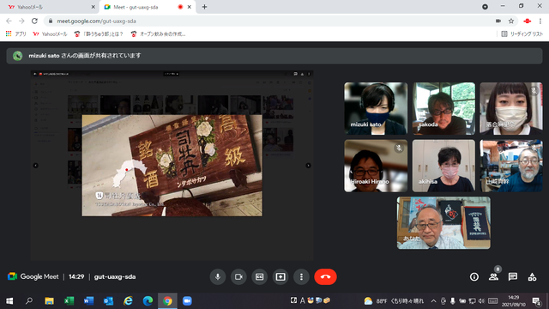Image resolution: width=549 pixels, height=309 pixels.
Task: Open Yahoo!メール bookmark
Action: 50,34
